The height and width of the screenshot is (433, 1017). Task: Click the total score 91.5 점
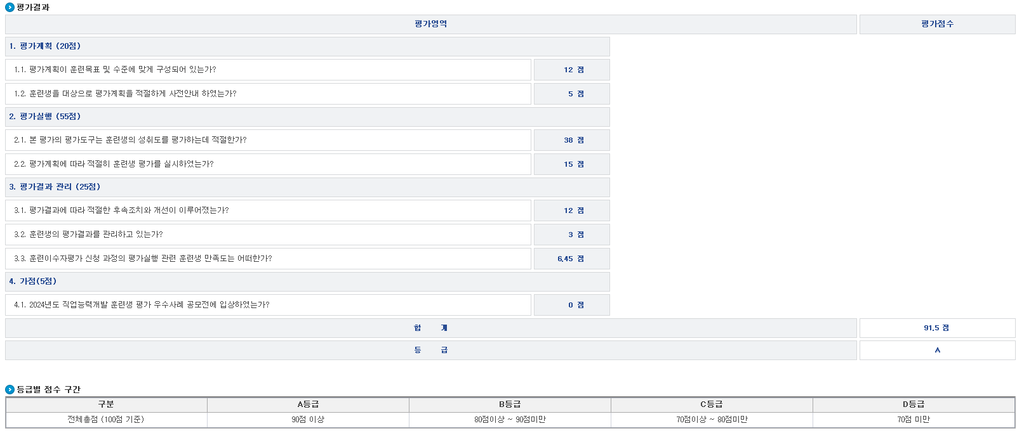[936, 328]
